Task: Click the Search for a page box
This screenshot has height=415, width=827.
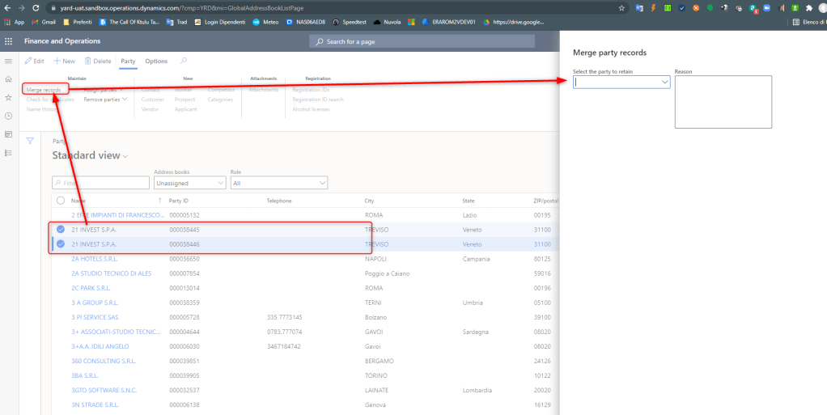Action: 422,41
